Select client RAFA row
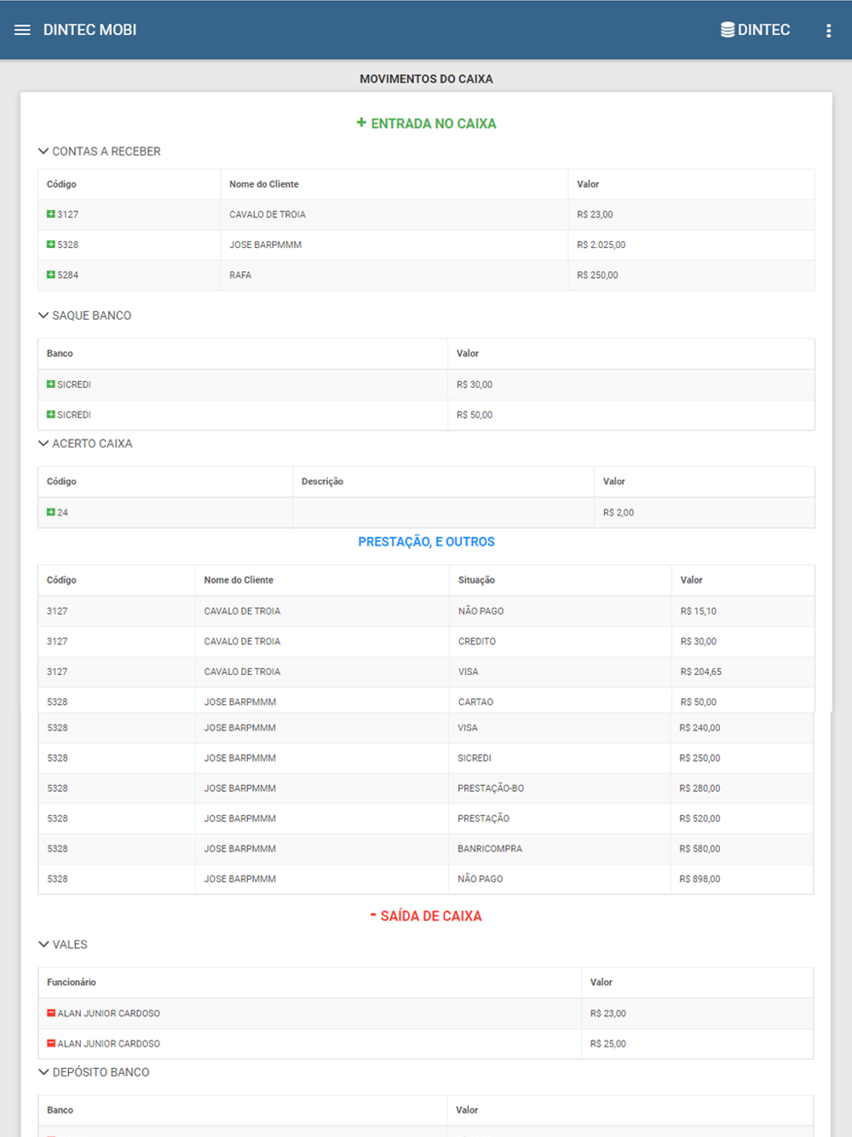 (240, 275)
